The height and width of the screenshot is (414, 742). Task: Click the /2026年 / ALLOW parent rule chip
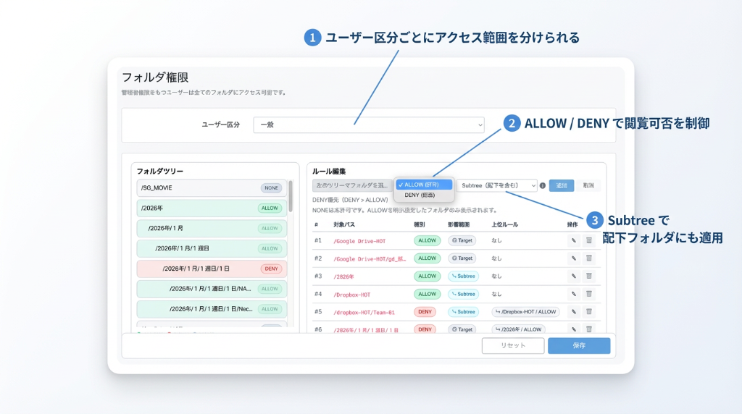[518, 329]
